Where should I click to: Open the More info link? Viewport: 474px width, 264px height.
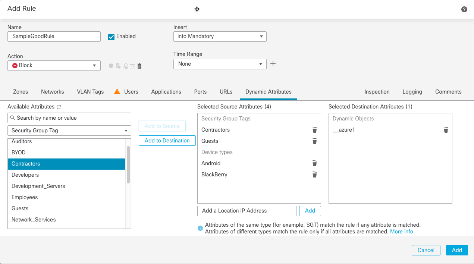click(402, 231)
